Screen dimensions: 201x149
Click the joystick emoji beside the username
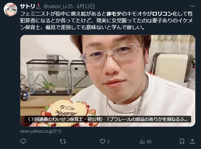[x=38, y=6]
